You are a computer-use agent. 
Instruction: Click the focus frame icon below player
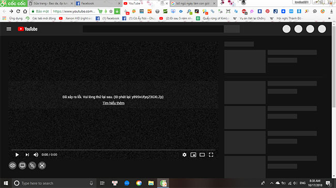point(42,165)
